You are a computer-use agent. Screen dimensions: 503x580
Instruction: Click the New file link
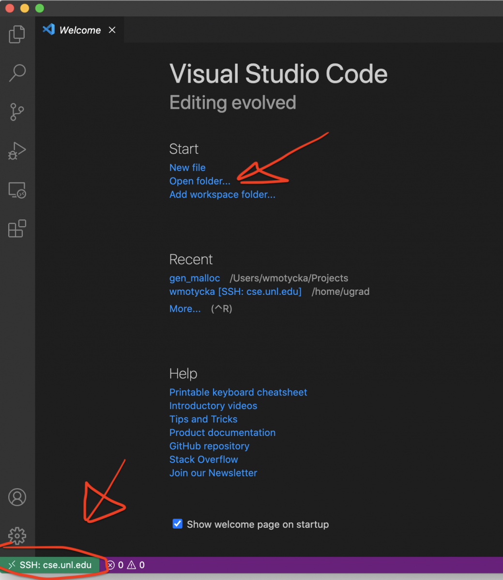pos(187,168)
